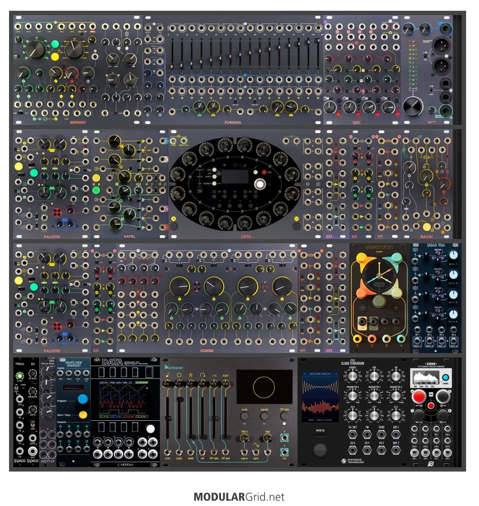Click the Lev.1 knob on Doepfer Mix

click(x=47, y=371)
